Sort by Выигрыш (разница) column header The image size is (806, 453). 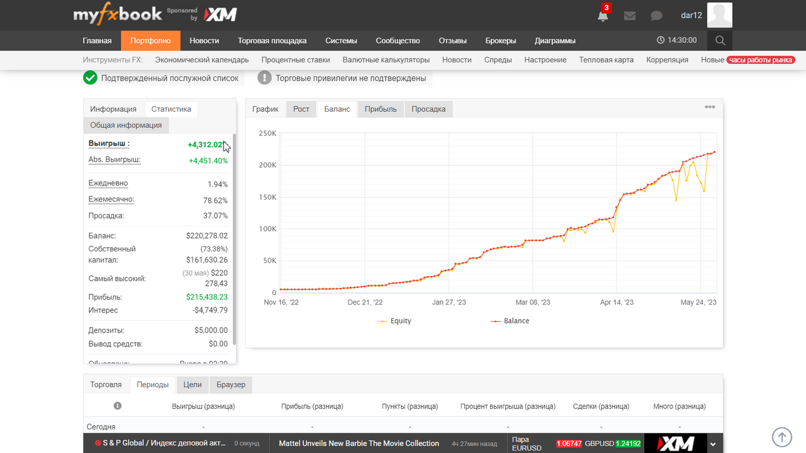(x=203, y=406)
